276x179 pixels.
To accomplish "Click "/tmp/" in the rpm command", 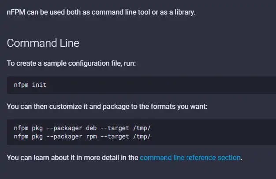I will click(142, 136).
